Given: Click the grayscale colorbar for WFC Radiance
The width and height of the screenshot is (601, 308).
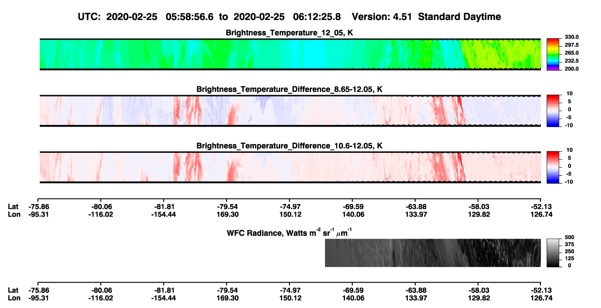Looking at the screenshot, I should click(553, 253).
